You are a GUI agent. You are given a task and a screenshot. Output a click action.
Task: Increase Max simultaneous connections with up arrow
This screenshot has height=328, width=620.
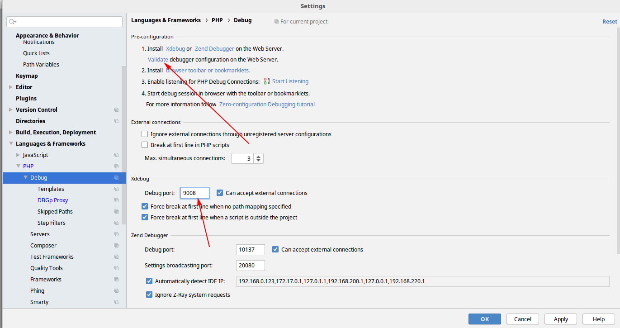point(258,156)
